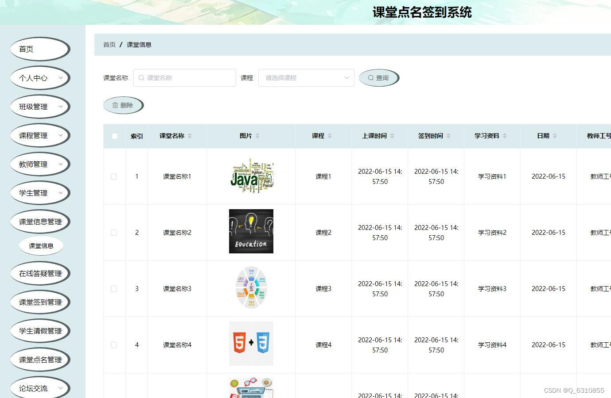
Task: Click cell 学习资料3
Action: 492,289
